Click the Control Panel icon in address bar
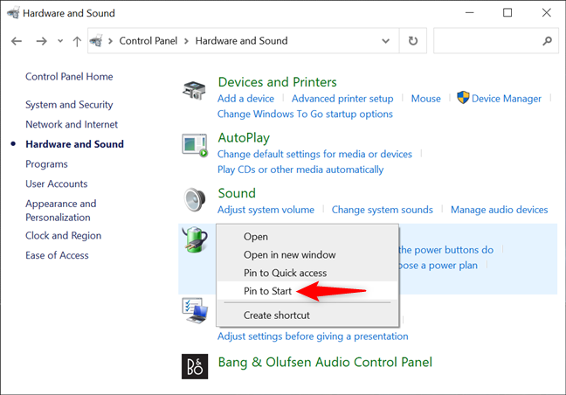Image resolution: width=566 pixels, height=395 pixels. 96,41
